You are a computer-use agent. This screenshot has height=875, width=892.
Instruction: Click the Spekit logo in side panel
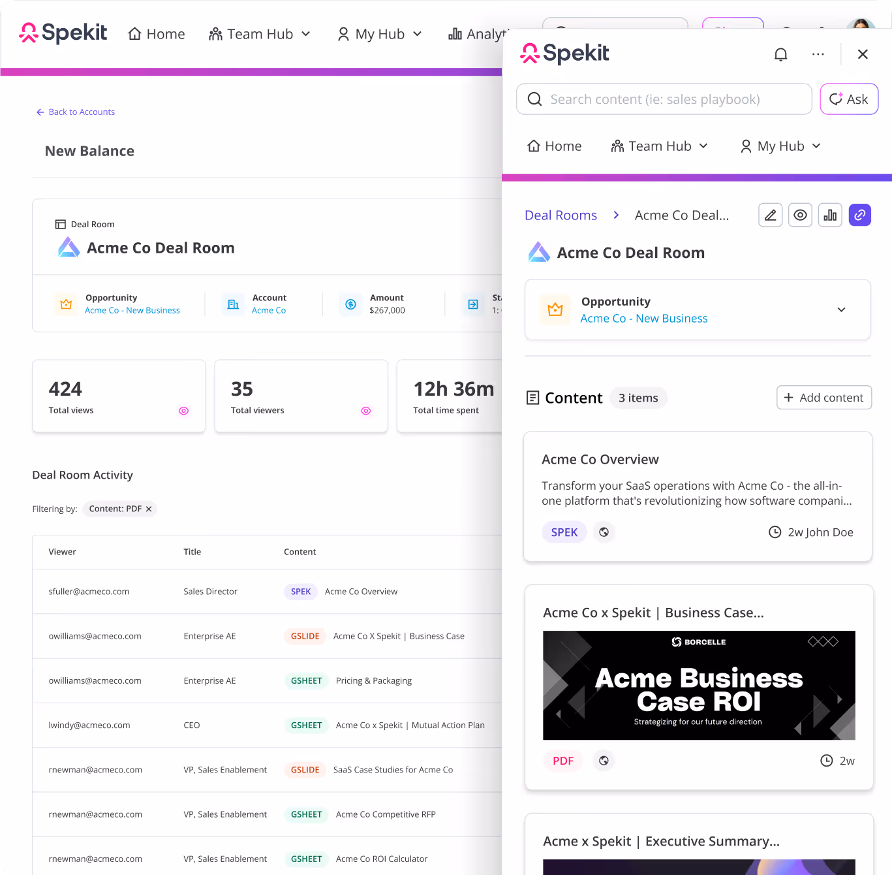coord(564,54)
